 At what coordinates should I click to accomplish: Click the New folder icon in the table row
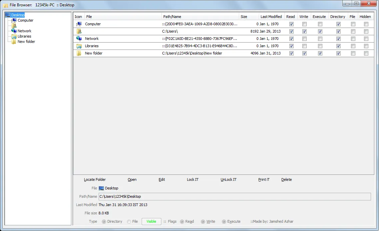click(79, 53)
